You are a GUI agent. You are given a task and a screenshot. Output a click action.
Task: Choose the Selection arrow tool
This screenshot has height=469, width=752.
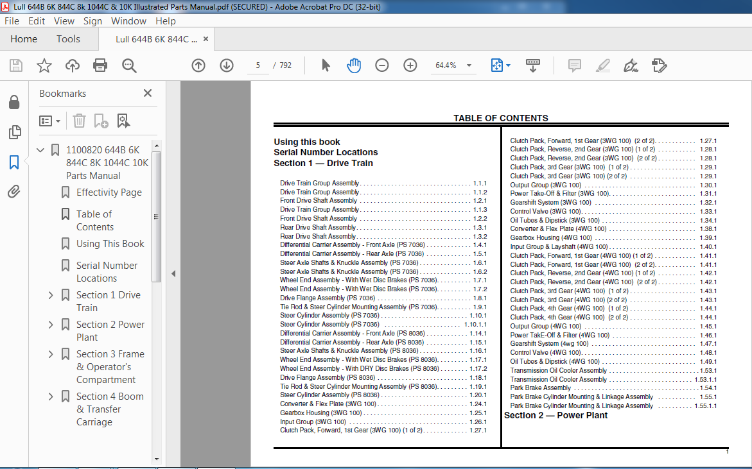(326, 65)
